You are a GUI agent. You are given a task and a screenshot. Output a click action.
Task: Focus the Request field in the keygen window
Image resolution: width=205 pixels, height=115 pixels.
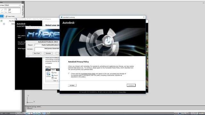click(x=47, y=45)
